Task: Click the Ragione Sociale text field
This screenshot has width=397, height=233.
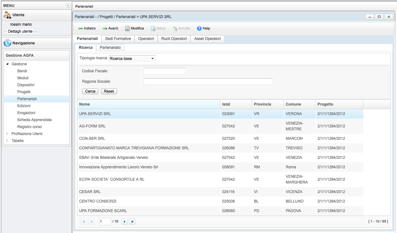Action: [208, 81]
